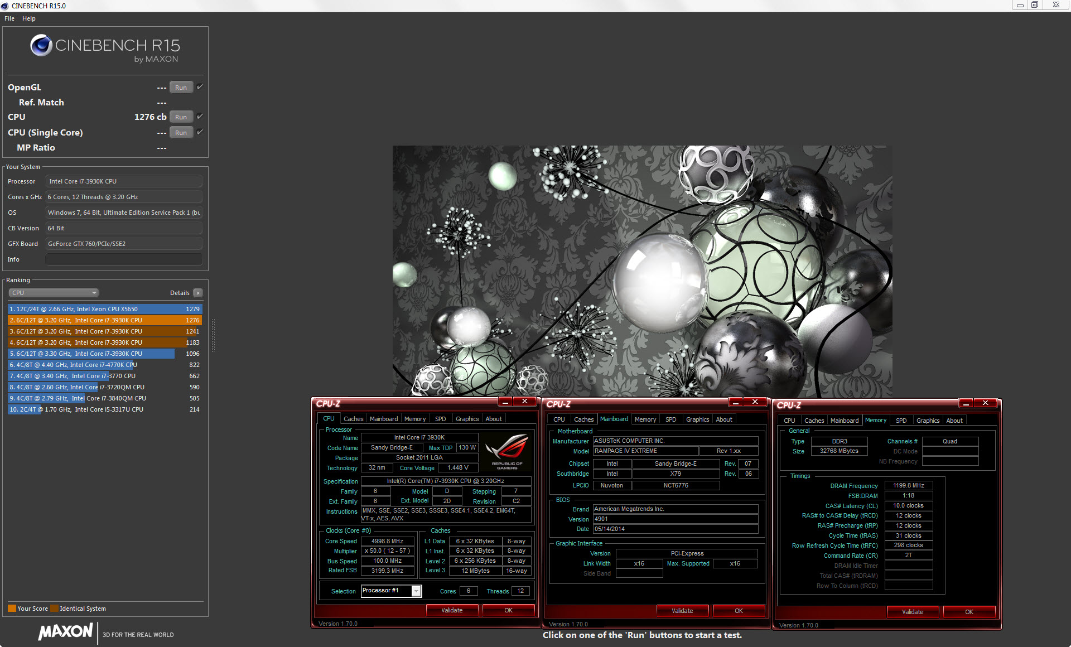Screen dimensions: 1071x647
Task: Click the Your Score orange legend swatch
Action: [12, 609]
